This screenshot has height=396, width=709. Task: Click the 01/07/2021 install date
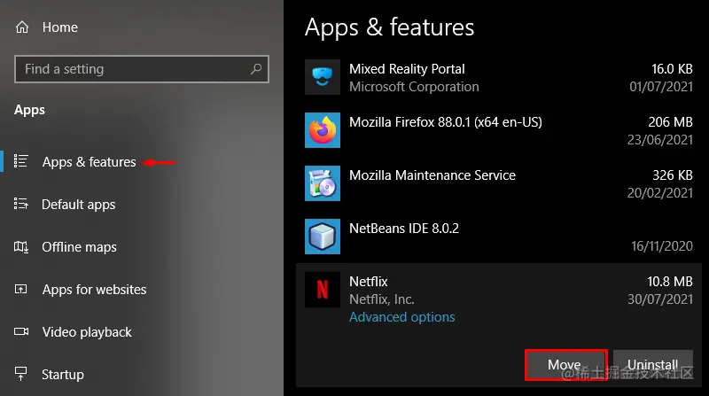tap(661, 86)
